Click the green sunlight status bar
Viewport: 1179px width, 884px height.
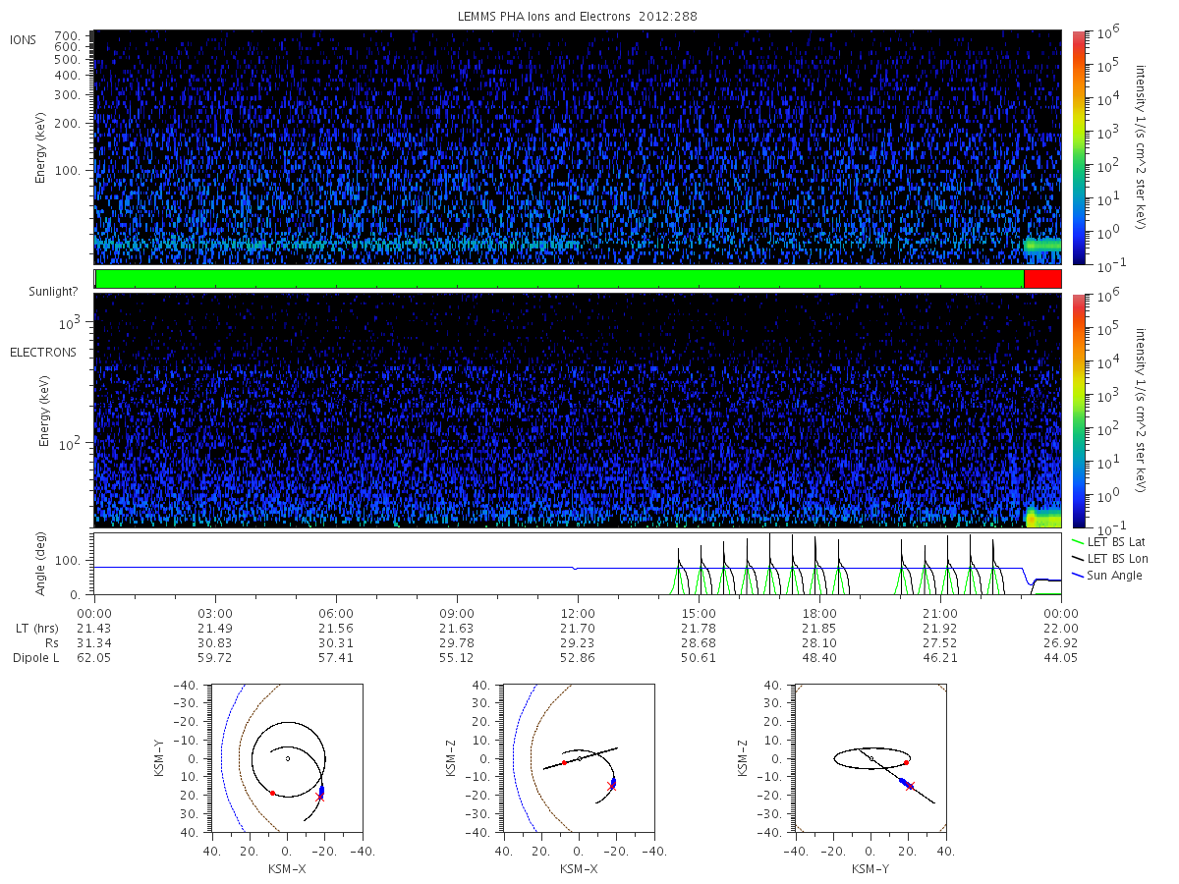(560, 279)
